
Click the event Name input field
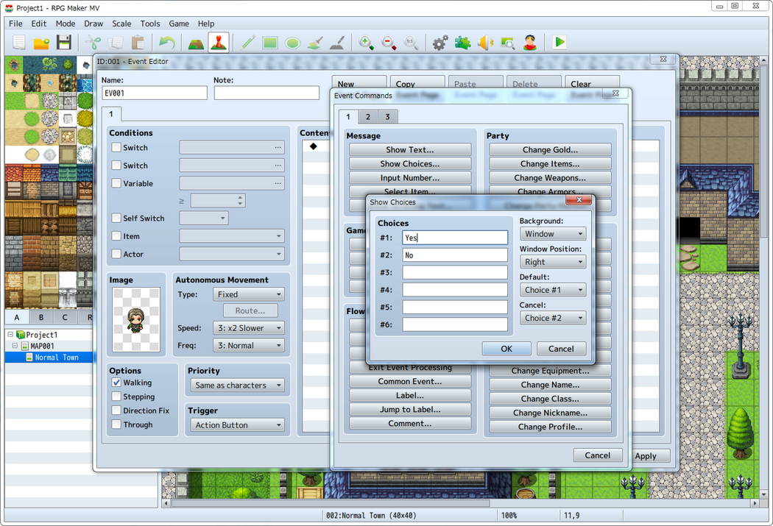(155, 93)
